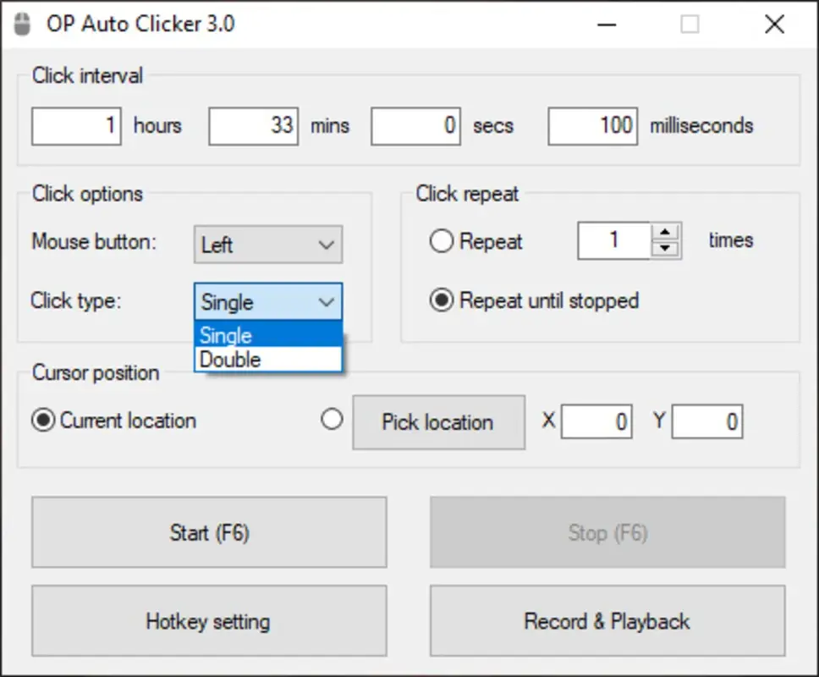Click the Y coordinate field
The width and height of the screenshot is (819, 677).
(707, 421)
